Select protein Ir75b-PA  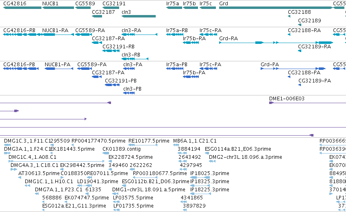coord(191,77)
